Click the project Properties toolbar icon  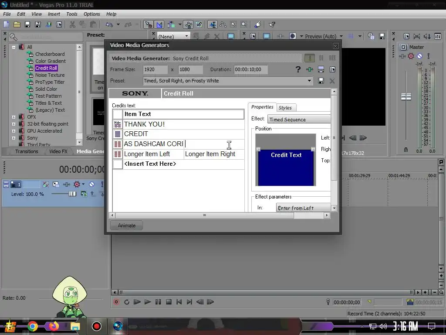[59, 25]
